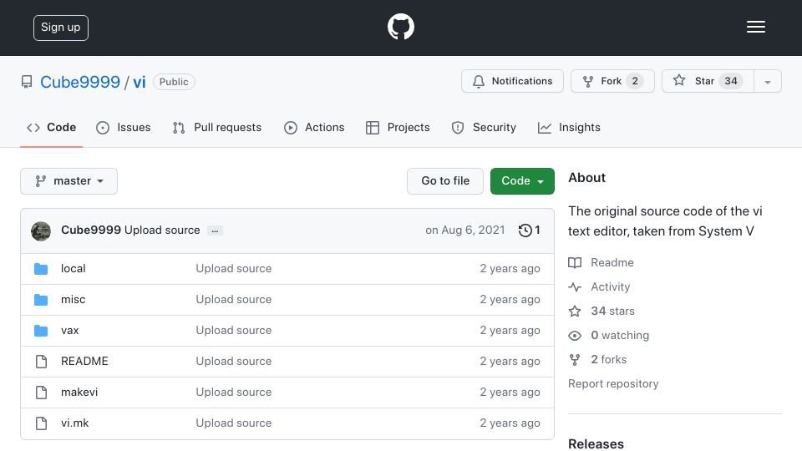Expand the green Code dropdown
Viewport: 802px width, 451px height.
click(x=522, y=181)
